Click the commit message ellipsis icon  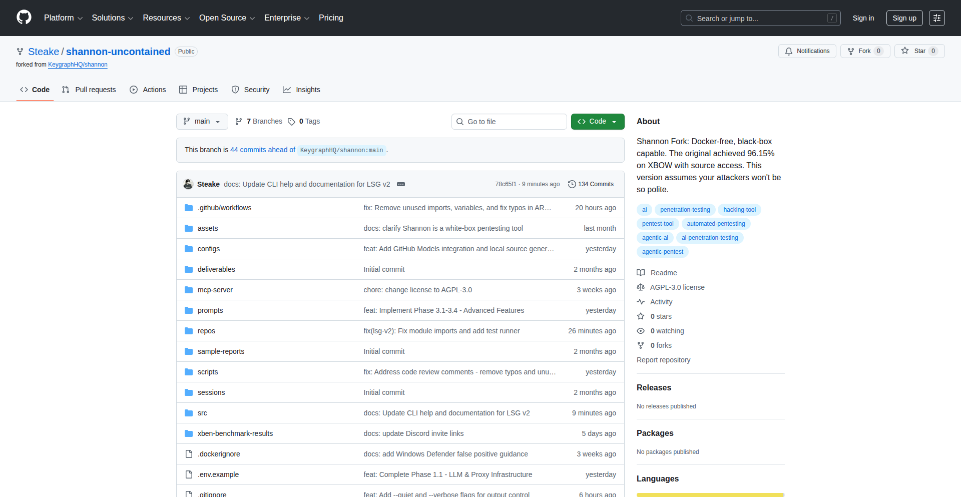401,184
